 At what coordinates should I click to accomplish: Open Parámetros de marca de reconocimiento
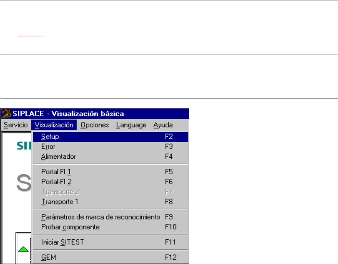tap(111, 217)
